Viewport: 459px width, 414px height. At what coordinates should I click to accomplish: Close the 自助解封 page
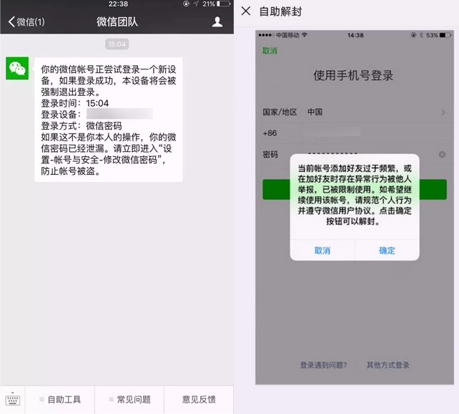coord(246,11)
